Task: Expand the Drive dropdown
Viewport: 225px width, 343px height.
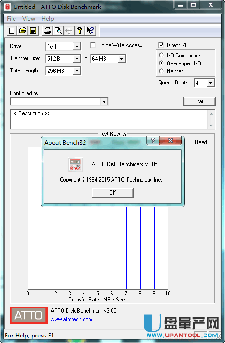Action: (x=77, y=46)
